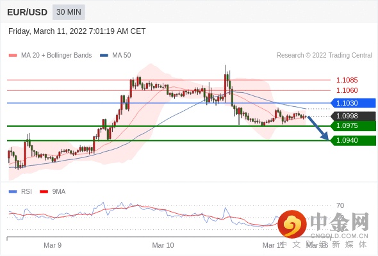Viewport: 378px width, 256px height.
Task: Click the EUR/USD pair title
Action: click(28, 12)
